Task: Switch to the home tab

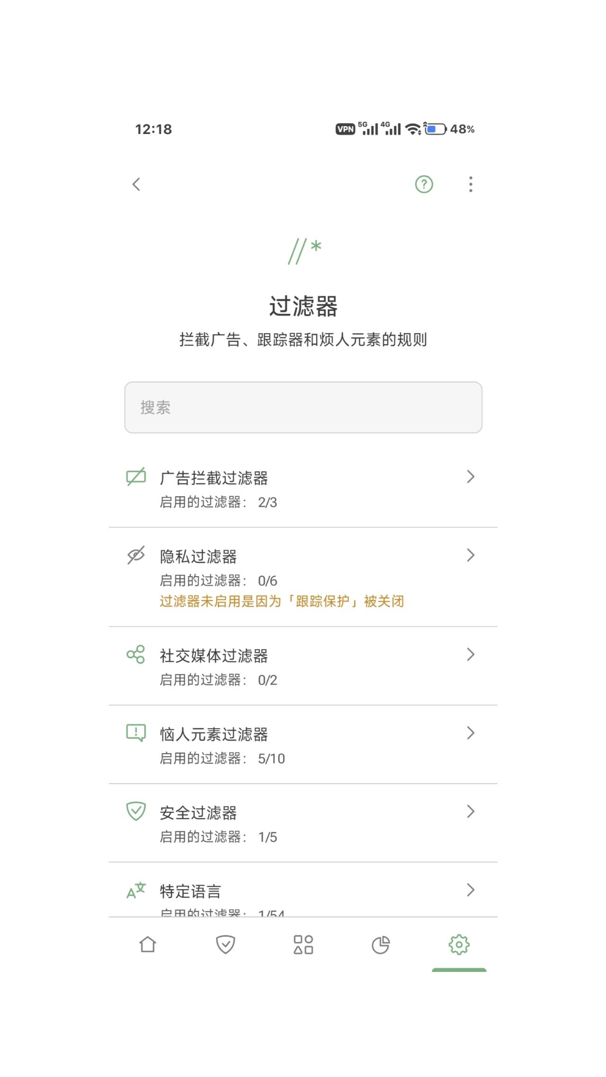Action: coord(148,944)
